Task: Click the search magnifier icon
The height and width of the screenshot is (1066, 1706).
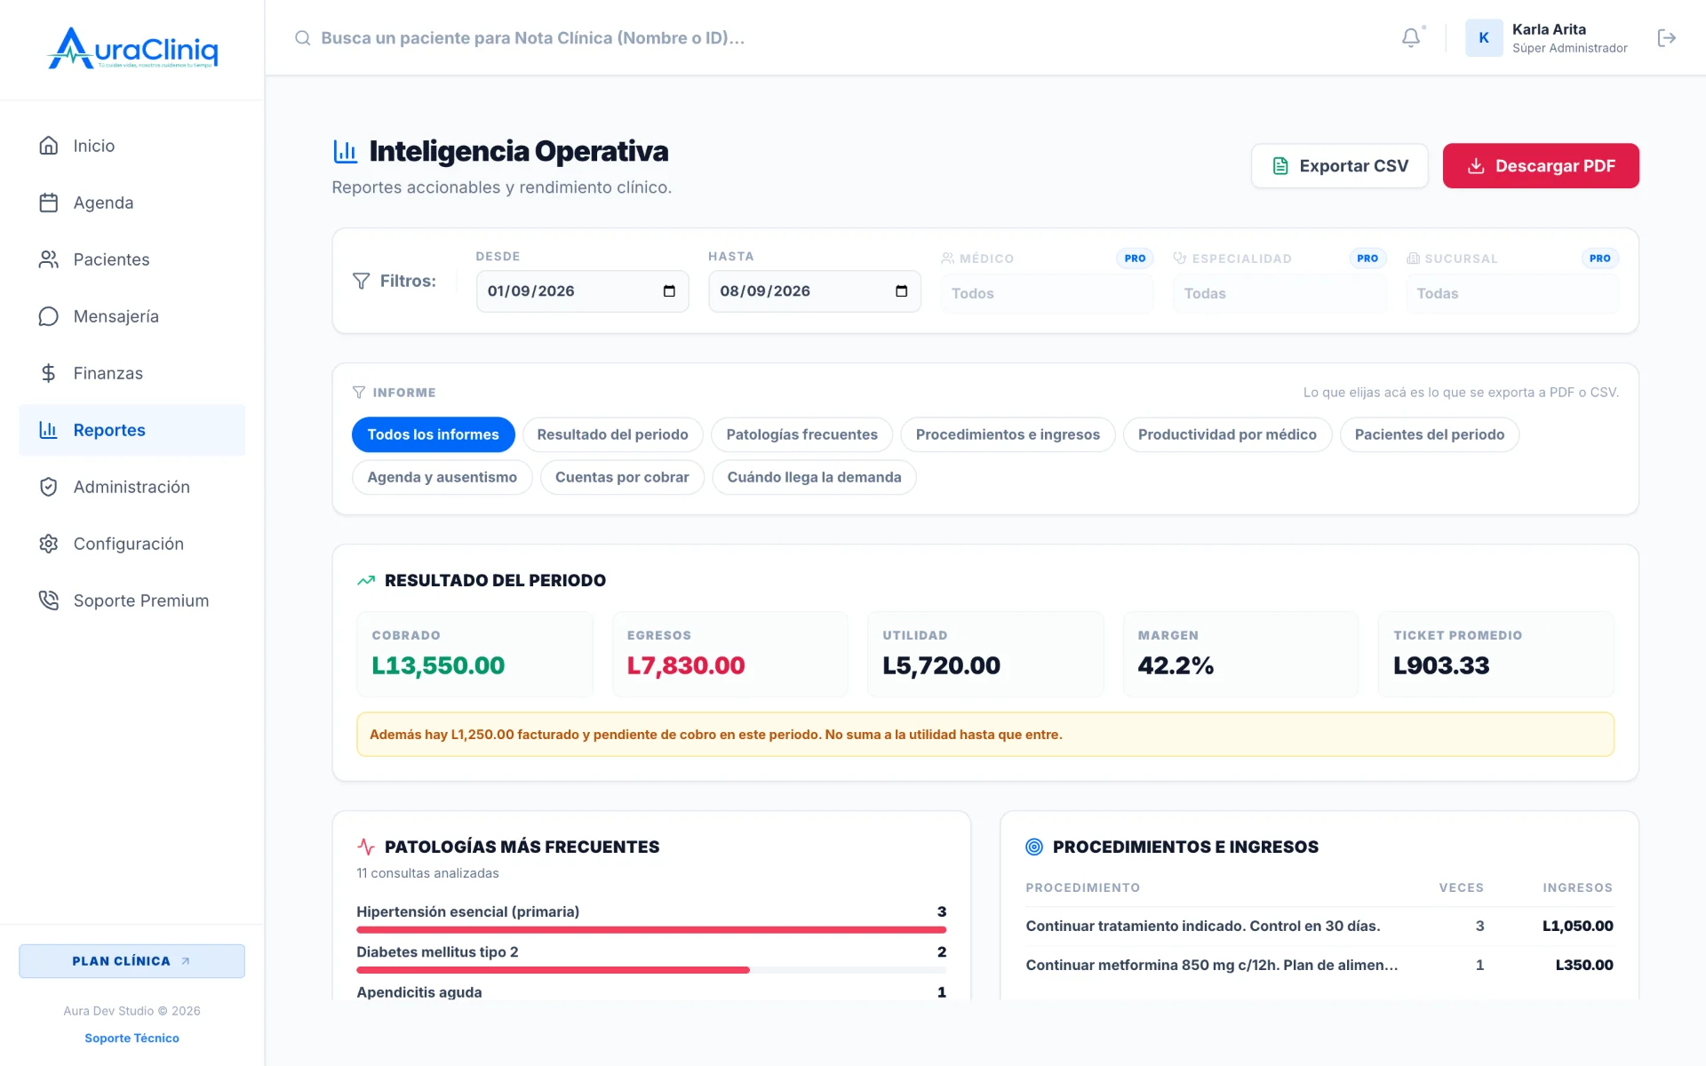Action: tap(303, 37)
